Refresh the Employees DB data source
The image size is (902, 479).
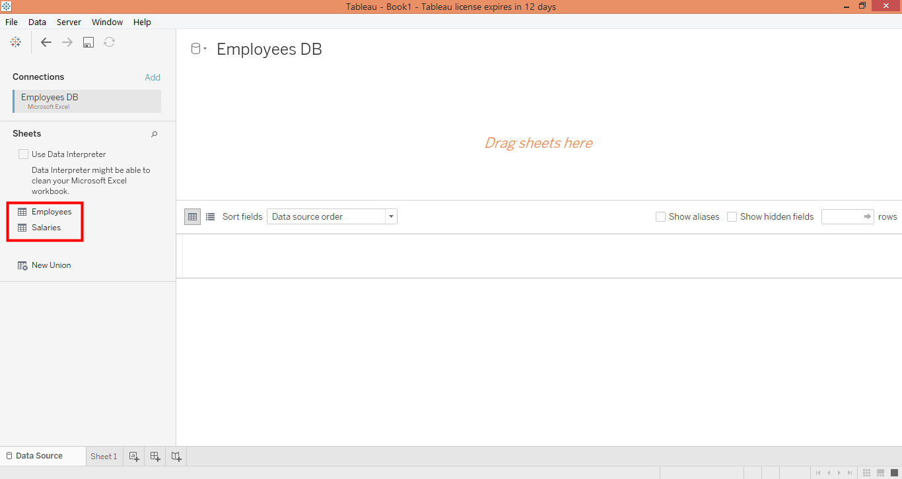(109, 42)
